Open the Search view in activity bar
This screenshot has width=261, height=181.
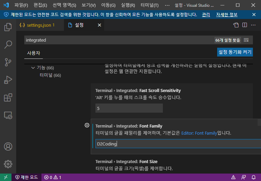tap(8, 45)
